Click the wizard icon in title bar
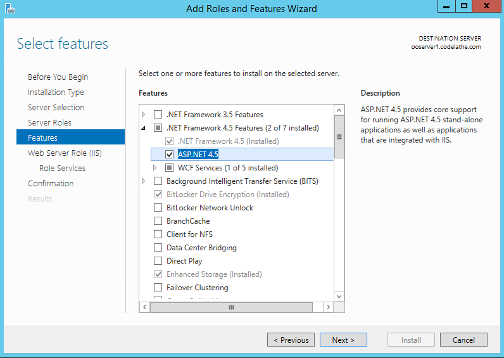This screenshot has width=504, height=358. pos(9,8)
